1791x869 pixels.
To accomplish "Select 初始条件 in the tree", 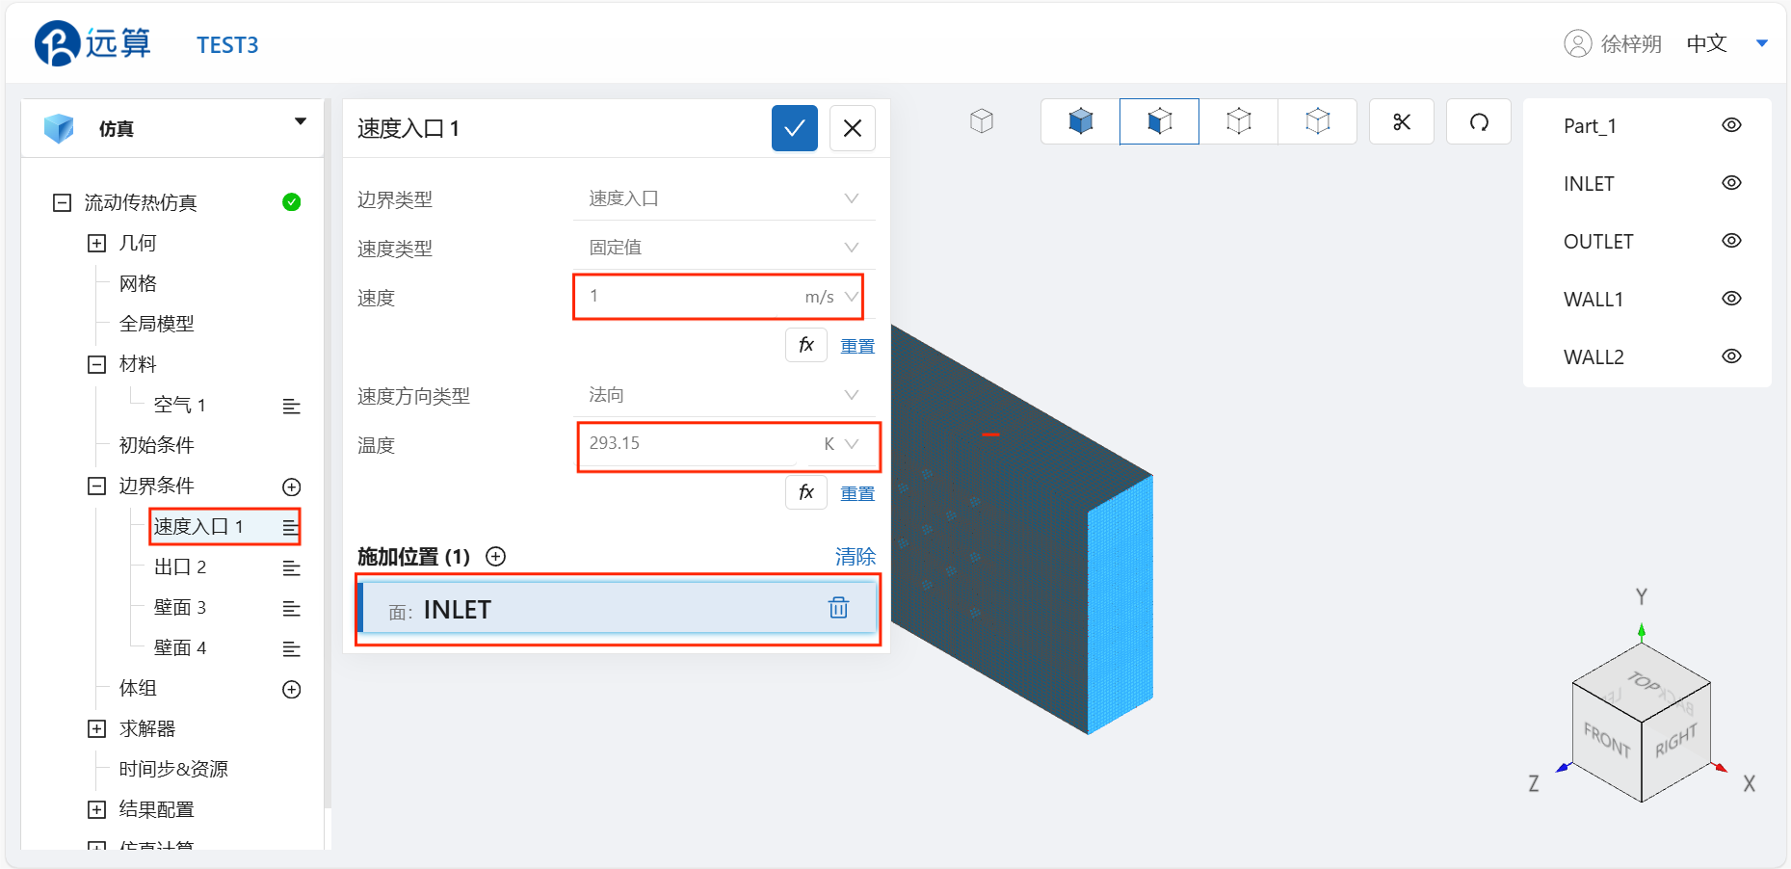I will (157, 445).
